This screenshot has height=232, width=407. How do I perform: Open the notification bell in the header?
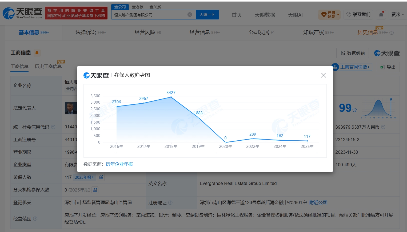[x=381, y=15]
